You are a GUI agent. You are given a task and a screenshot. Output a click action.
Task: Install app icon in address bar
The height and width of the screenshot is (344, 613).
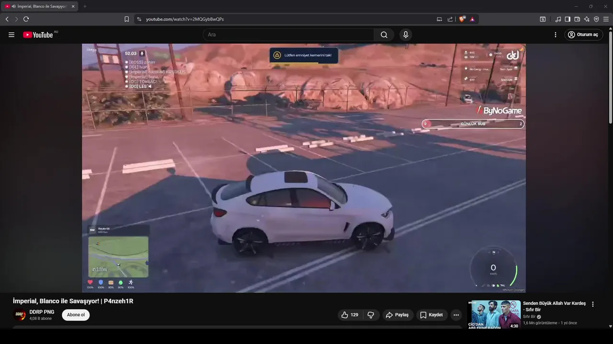pyautogui.click(x=439, y=19)
